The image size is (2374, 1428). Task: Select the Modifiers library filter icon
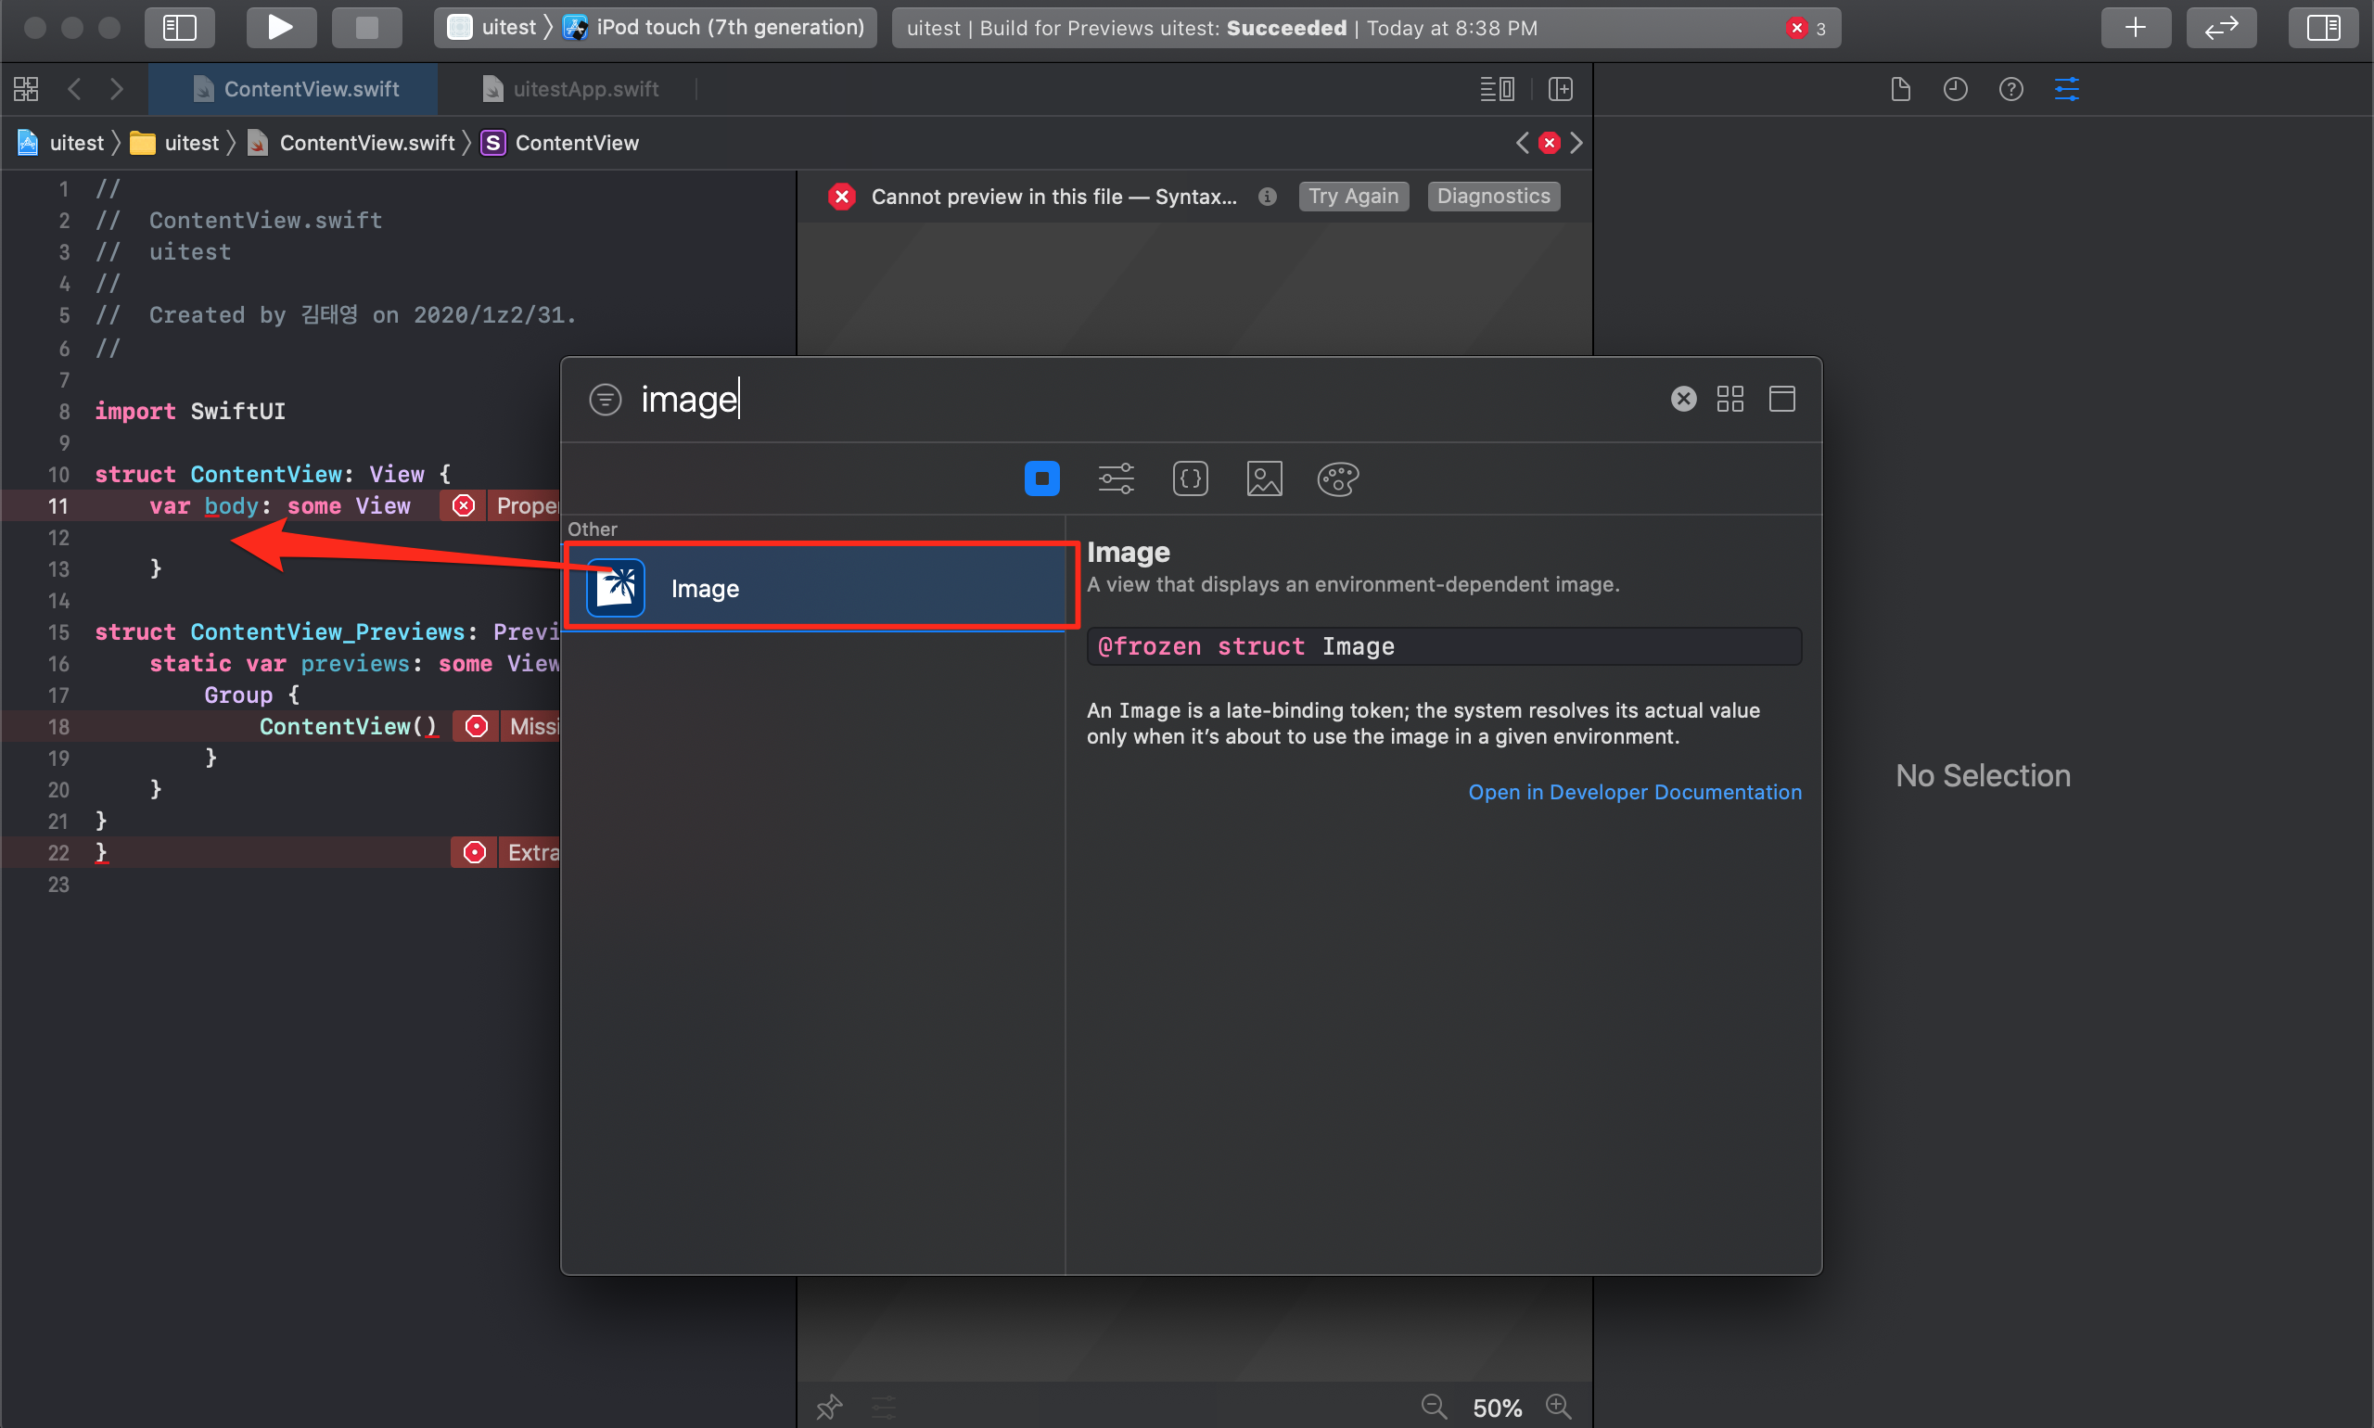click(1116, 478)
